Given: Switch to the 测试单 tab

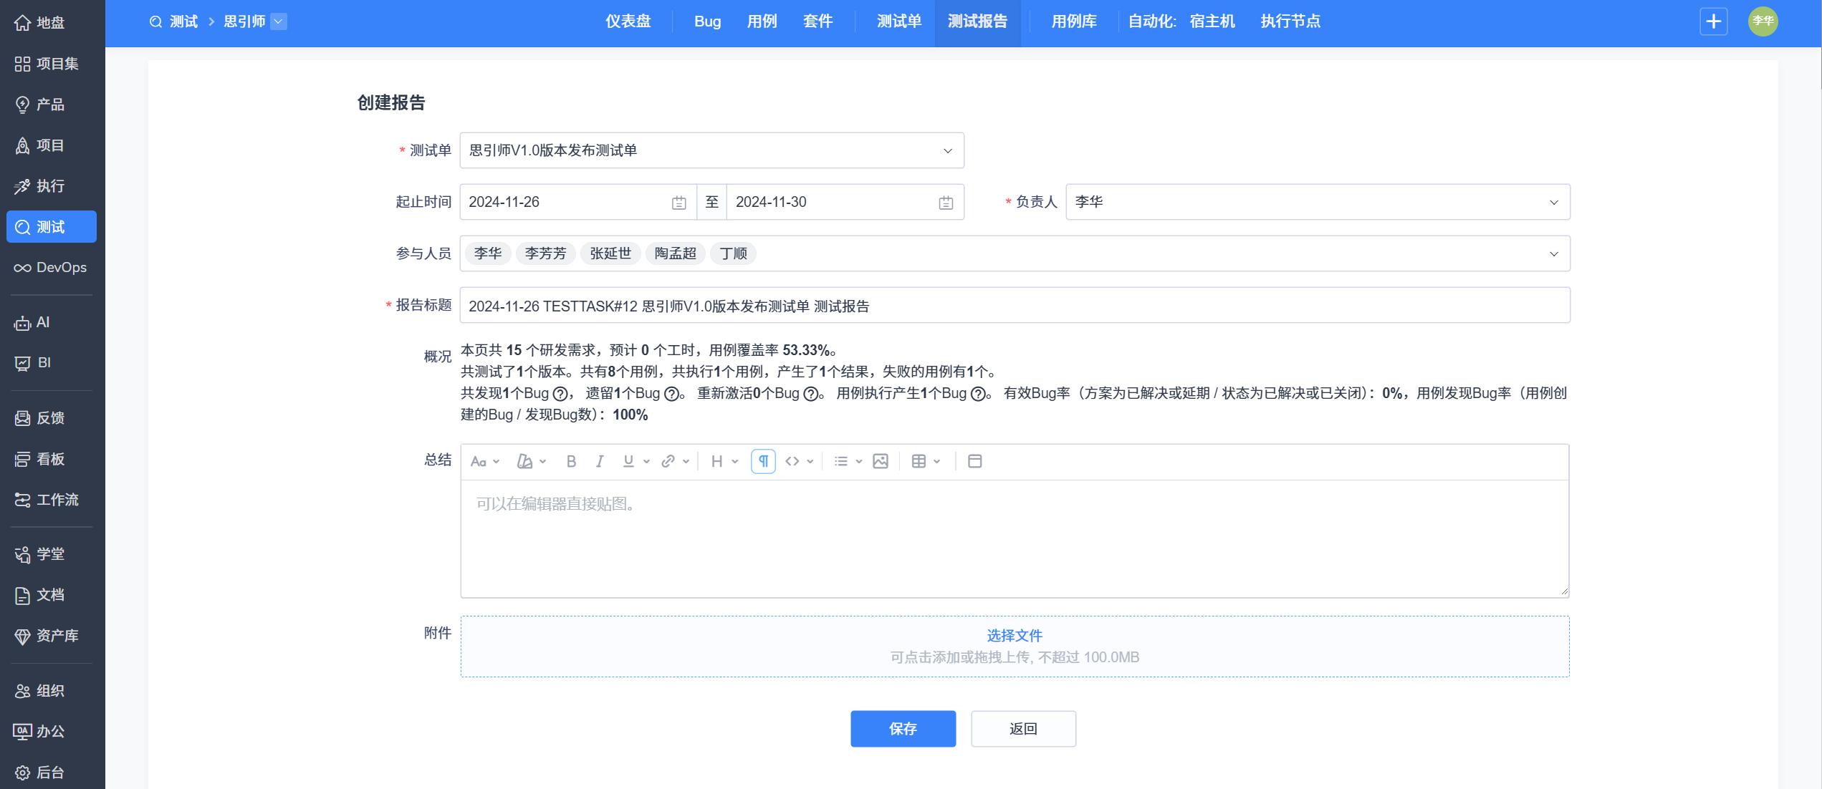Looking at the screenshot, I should coord(898,21).
